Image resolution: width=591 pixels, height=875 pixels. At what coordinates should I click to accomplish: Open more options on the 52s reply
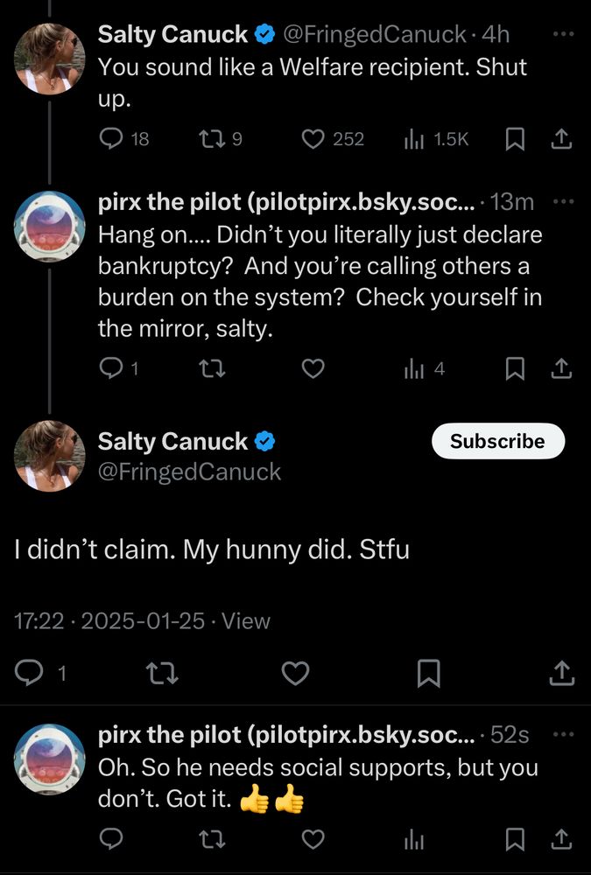click(562, 734)
